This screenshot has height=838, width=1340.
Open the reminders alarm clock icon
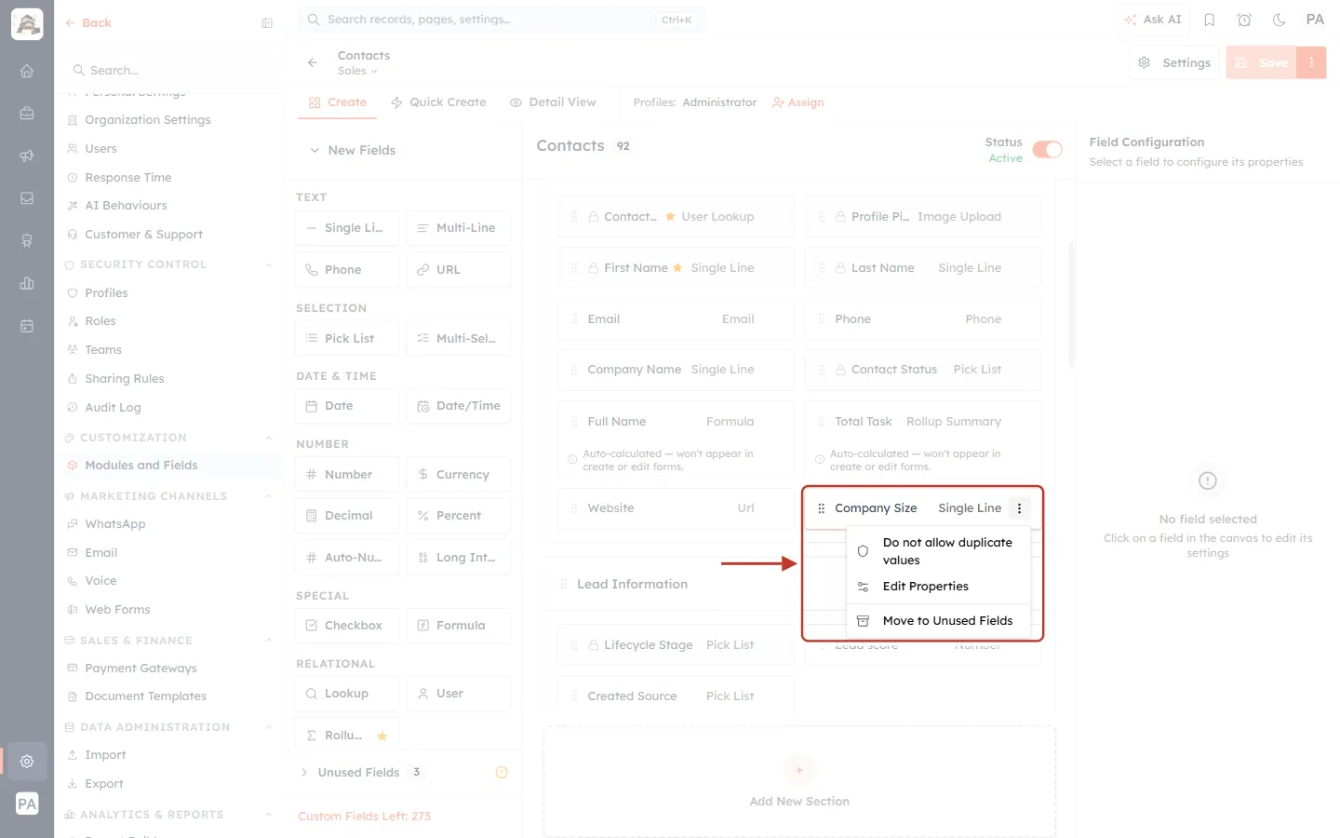(1244, 20)
